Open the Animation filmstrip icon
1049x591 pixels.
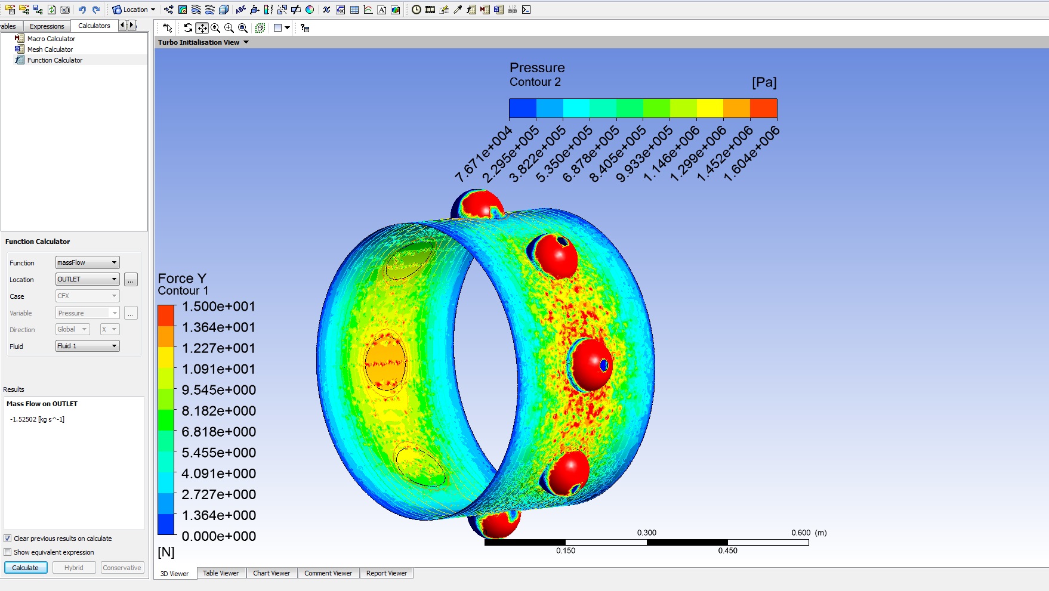(x=430, y=10)
